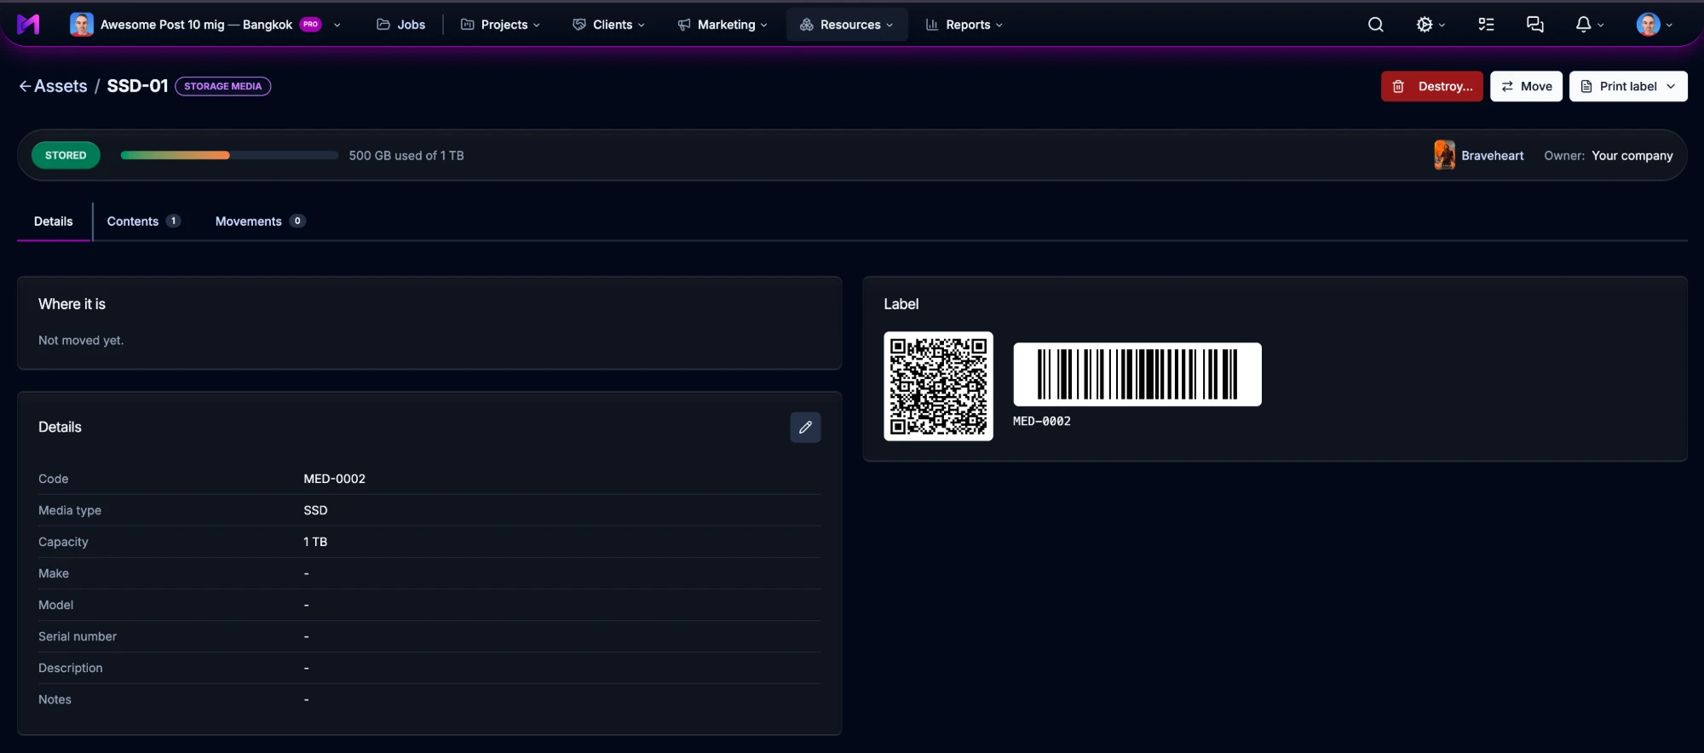Switch to the Movements tab
The height and width of the screenshot is (753, 1704).
(260, 221)
